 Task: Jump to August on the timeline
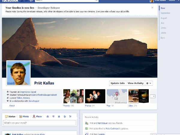point(164,18)
